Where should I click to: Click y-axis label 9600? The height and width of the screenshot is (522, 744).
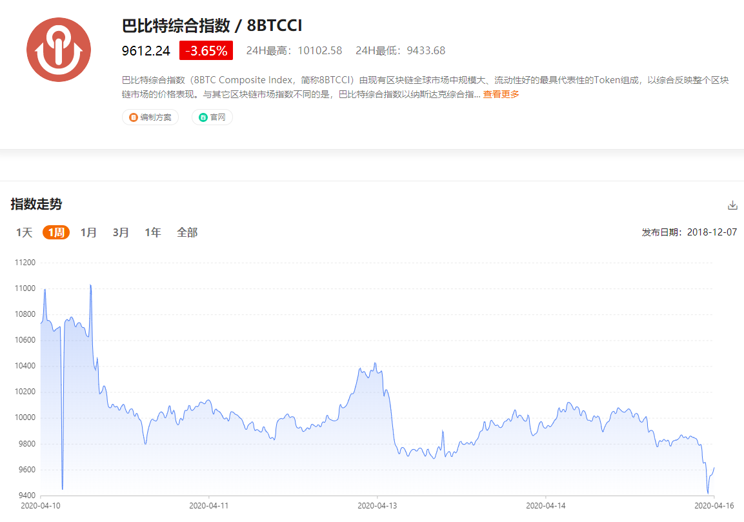pos(26,470)
